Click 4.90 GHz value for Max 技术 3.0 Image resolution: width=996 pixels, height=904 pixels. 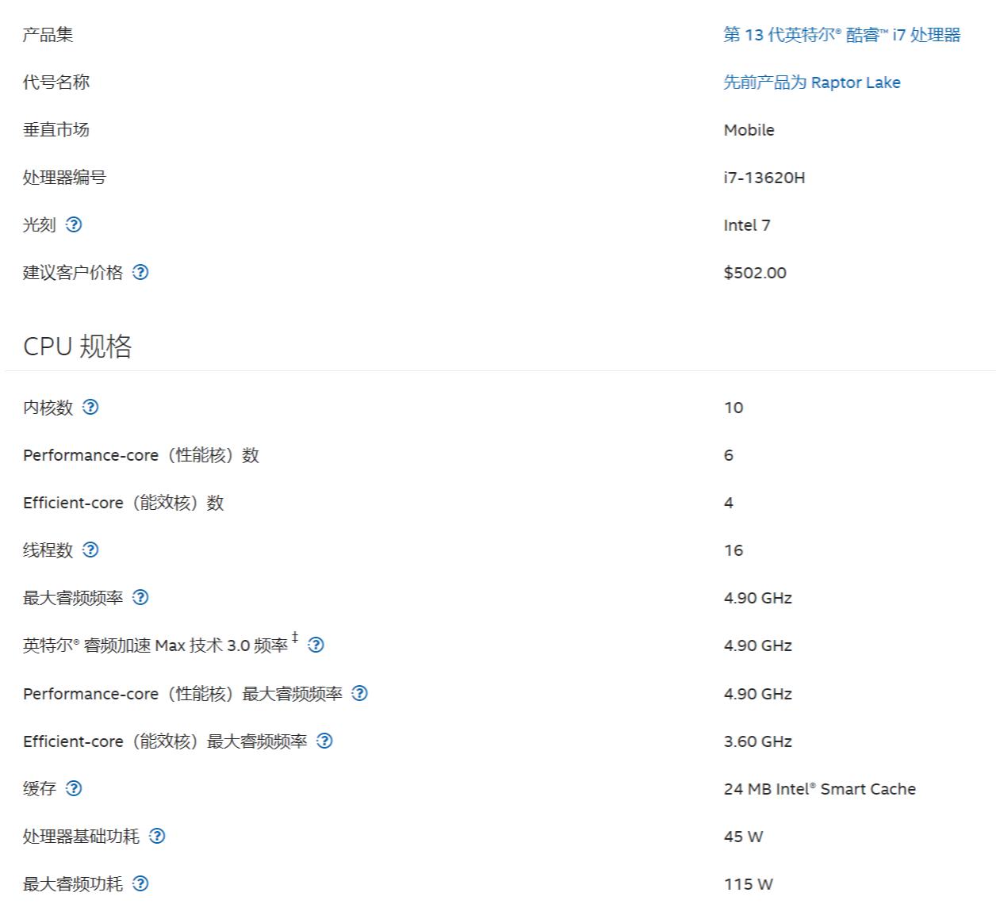[x=757, y=645]
